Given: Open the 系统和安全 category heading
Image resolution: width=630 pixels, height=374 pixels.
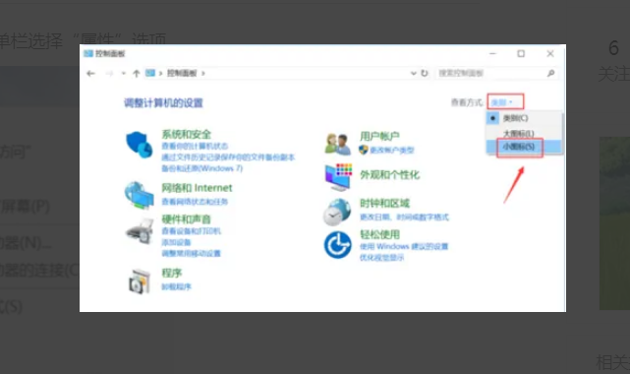Looking at the screenshot, I should [186, 134].
